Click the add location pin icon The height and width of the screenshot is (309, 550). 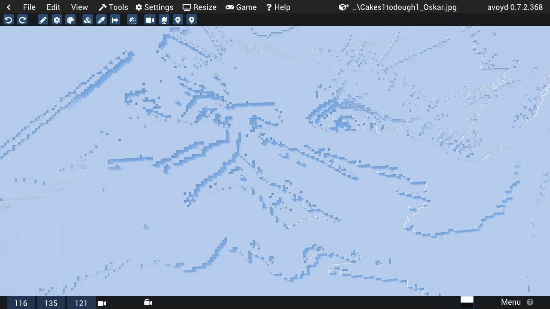[x=177, y=20]
